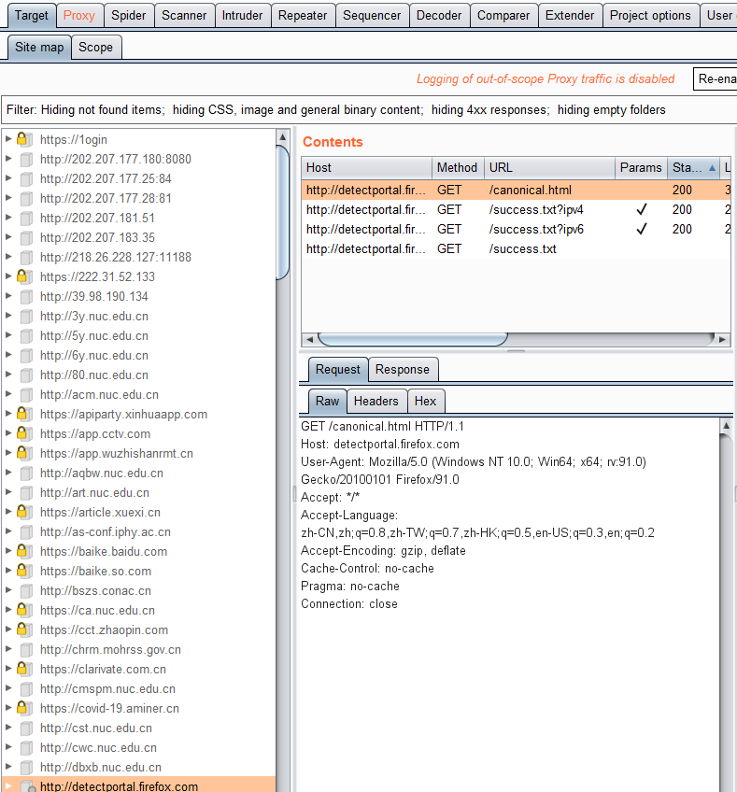Expand the http://cmspm.nuc.edu.cn node

(8, 688)
